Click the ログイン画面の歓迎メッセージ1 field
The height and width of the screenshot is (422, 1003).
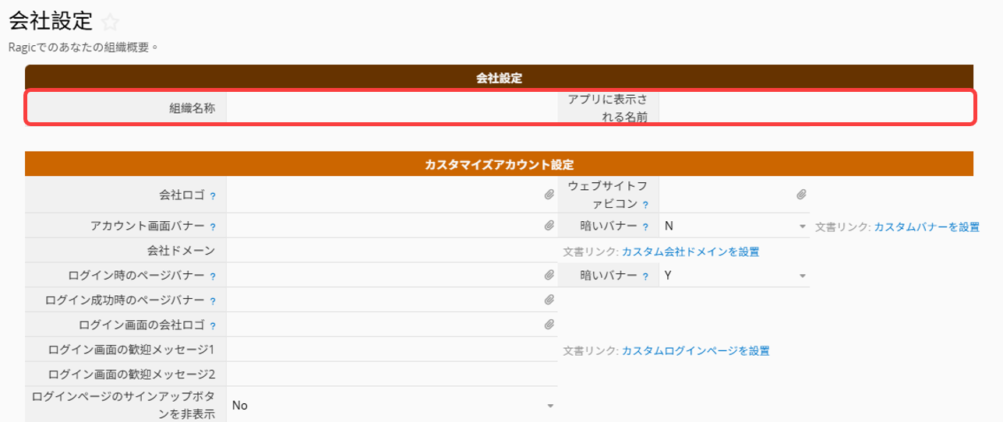392,350
